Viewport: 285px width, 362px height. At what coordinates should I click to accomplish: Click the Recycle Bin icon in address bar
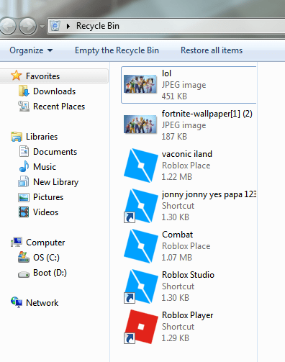pos(55,26)
